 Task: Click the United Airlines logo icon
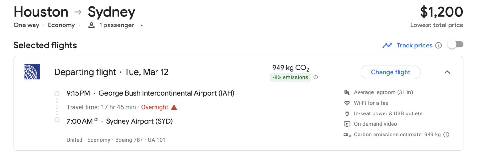point(32,72)
